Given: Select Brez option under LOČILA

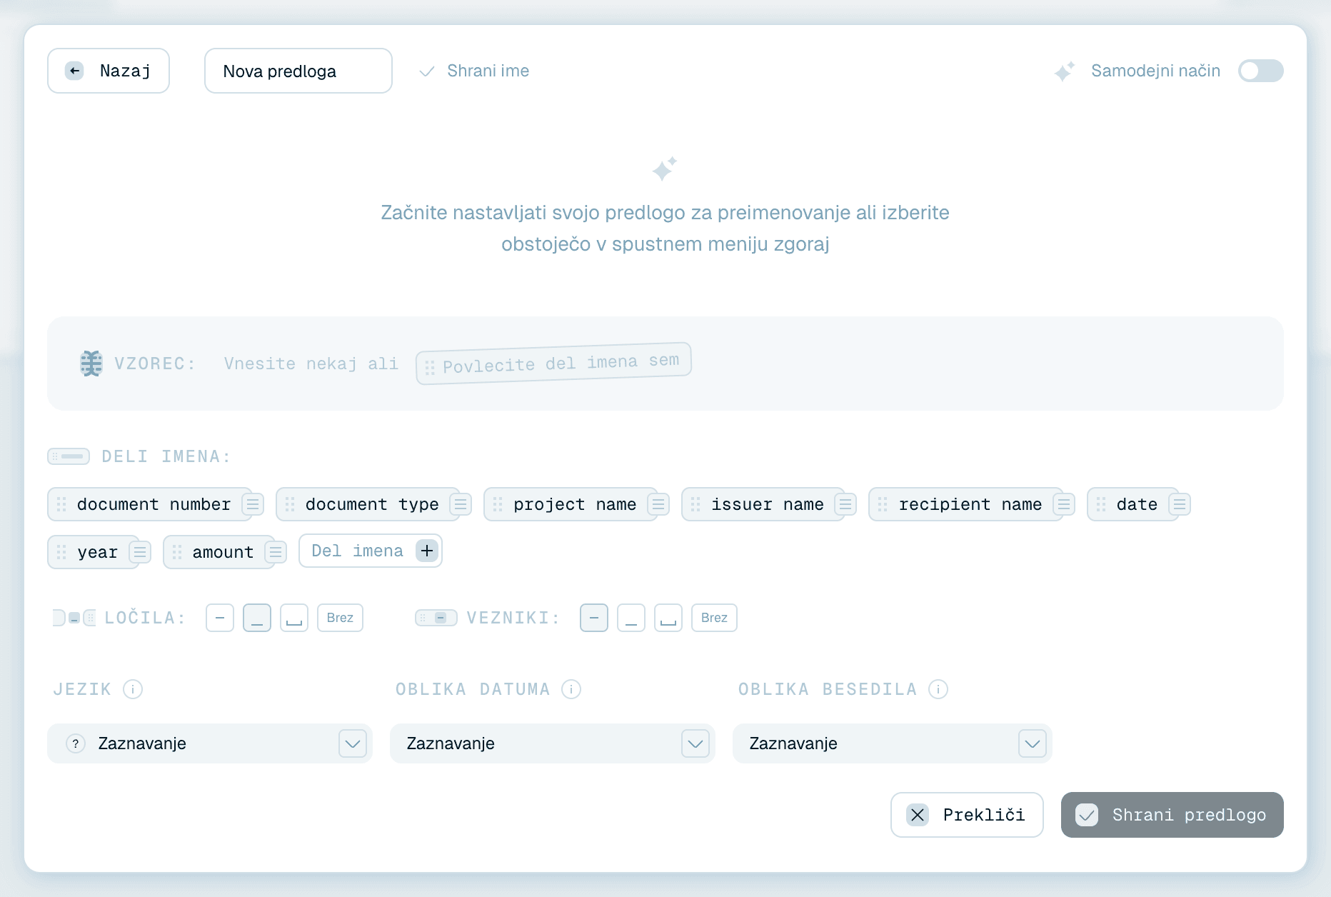Looking at the screenshot, I should [340, 618].
